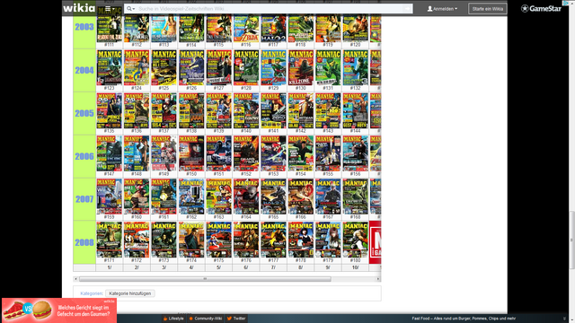Open the hamburger navigation menu
Viewport: 575px width, 323px height.
coord(110,8)
